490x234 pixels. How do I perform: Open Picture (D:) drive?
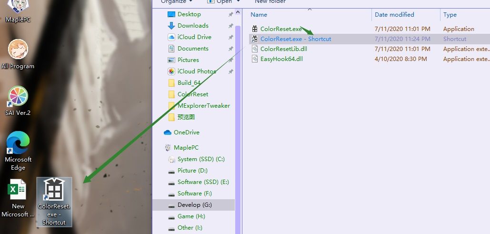(192, 171)
